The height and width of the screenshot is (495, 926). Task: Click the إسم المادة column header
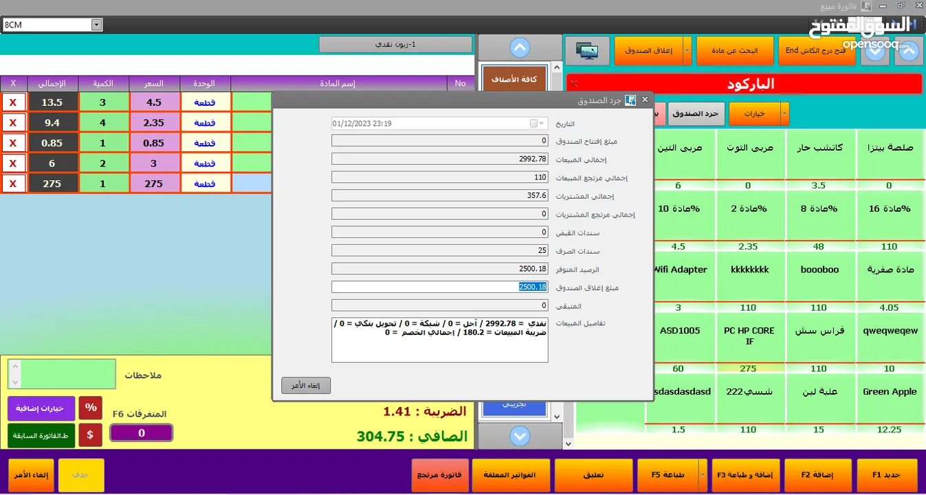pyautogui.click(x=338, y=83)
